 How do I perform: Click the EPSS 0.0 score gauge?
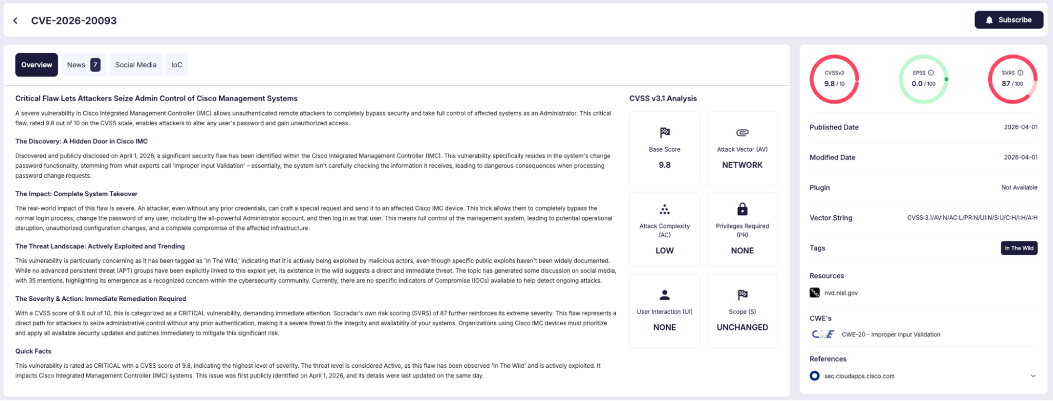pos(923,79)
